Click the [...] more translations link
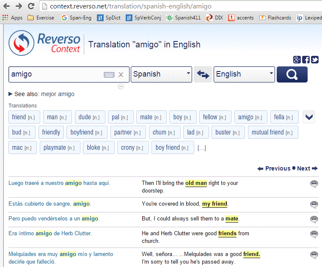This screenshot has height=267, width=322. point(202,148)
